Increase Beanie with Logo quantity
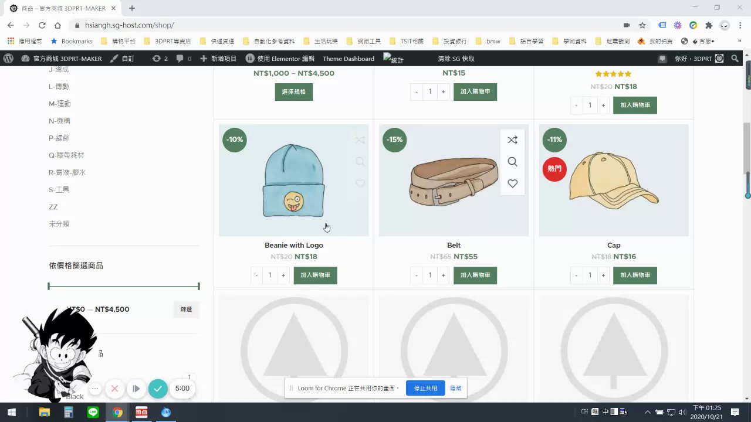Viewport: 751px width, 422px height. [283, 275]
